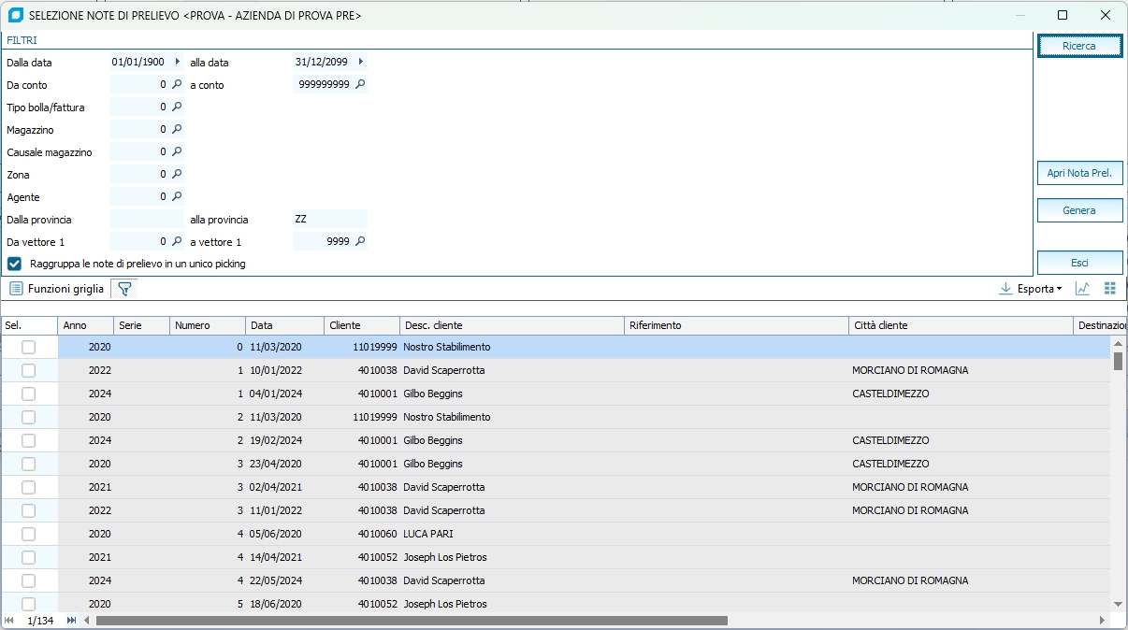Click the Genera button

coord(1078,210)
